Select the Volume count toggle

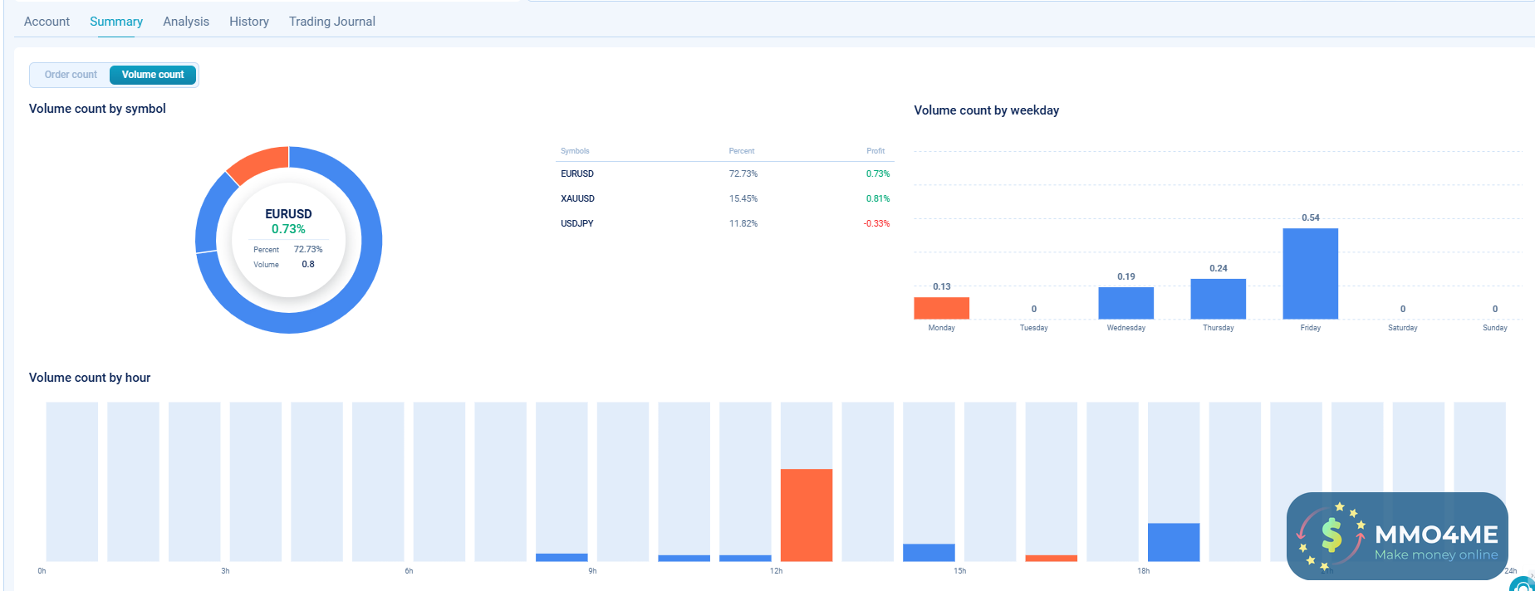point(153,75)
